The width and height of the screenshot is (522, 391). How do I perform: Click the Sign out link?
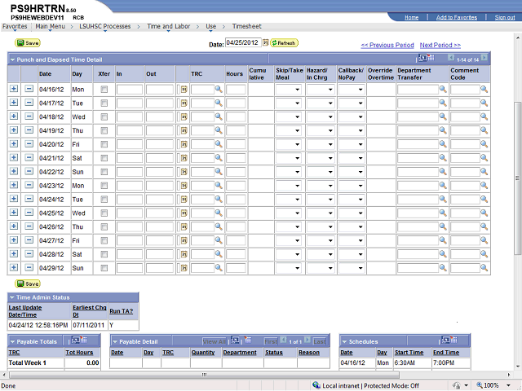pos(505,17)
